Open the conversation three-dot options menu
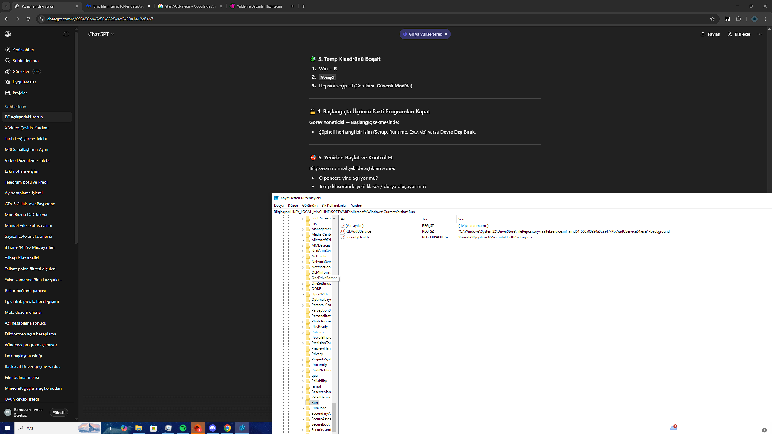The height and width of the screenshot is (434, 772). (x=760, y=34)
